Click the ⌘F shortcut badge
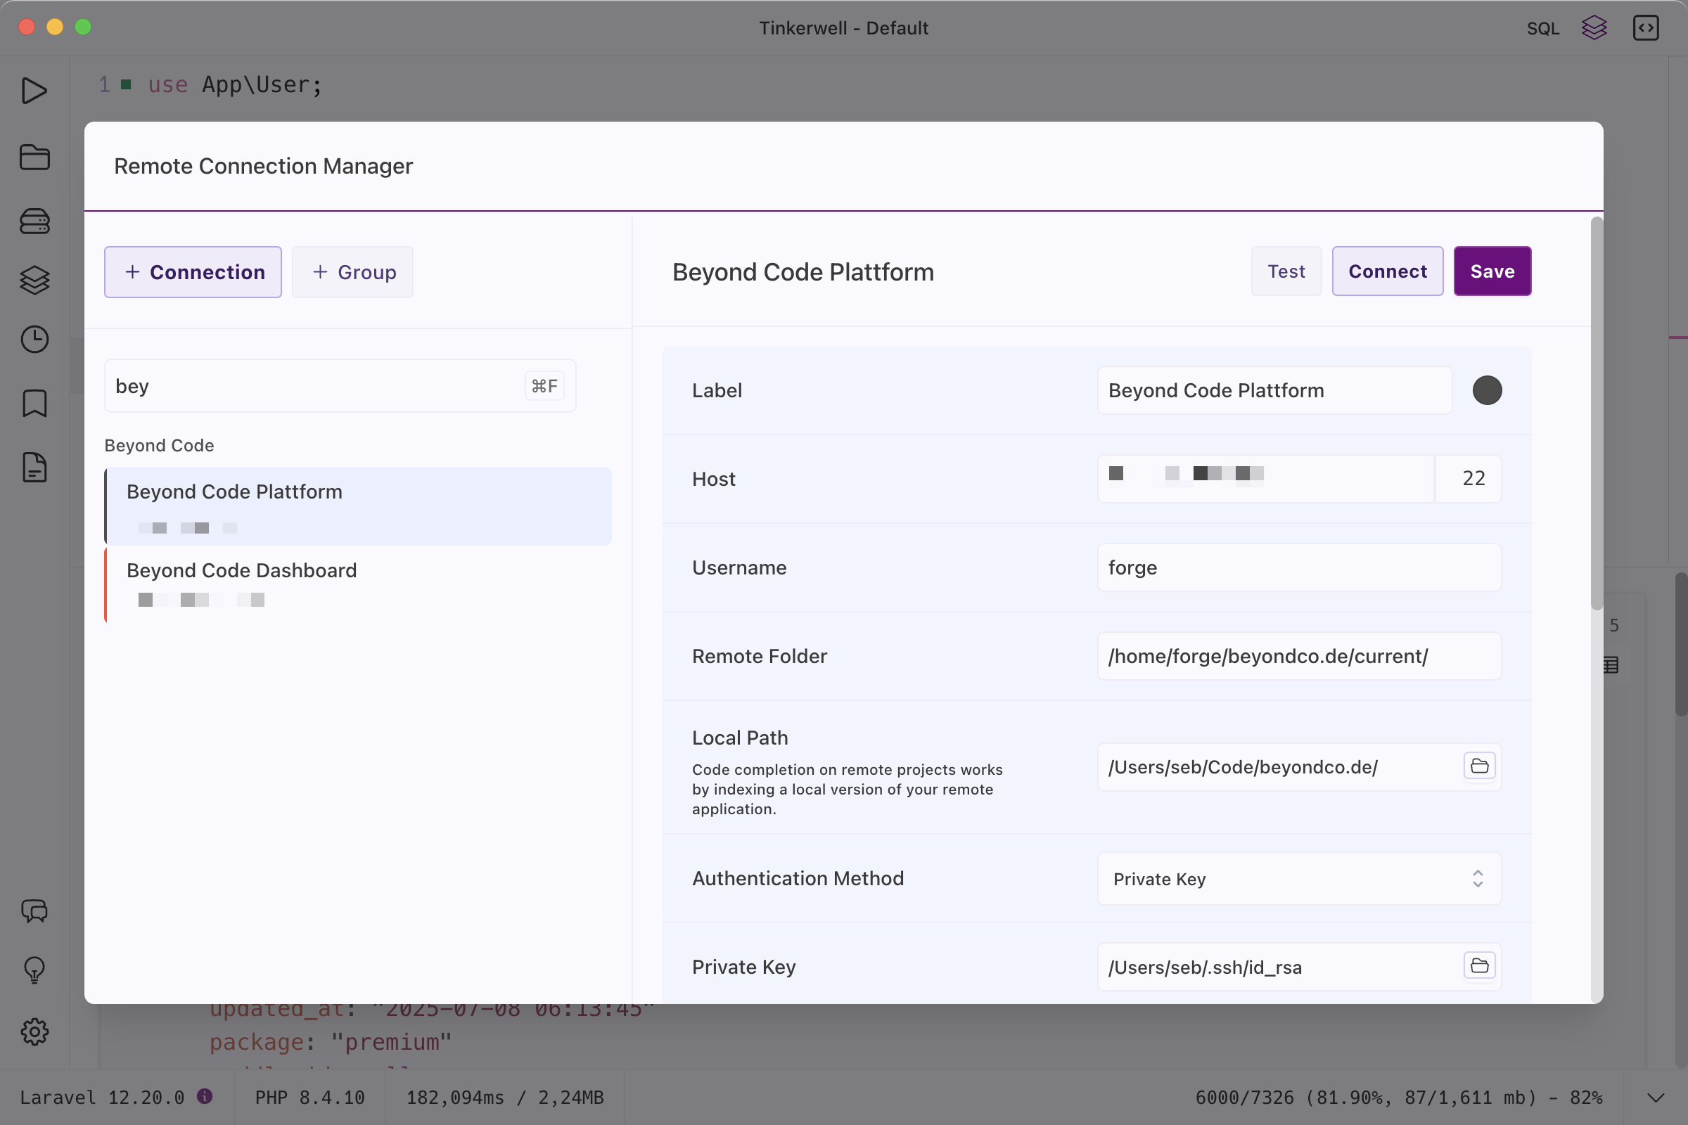Viewport: 1688px width, 1125px height. coord(544,386)
